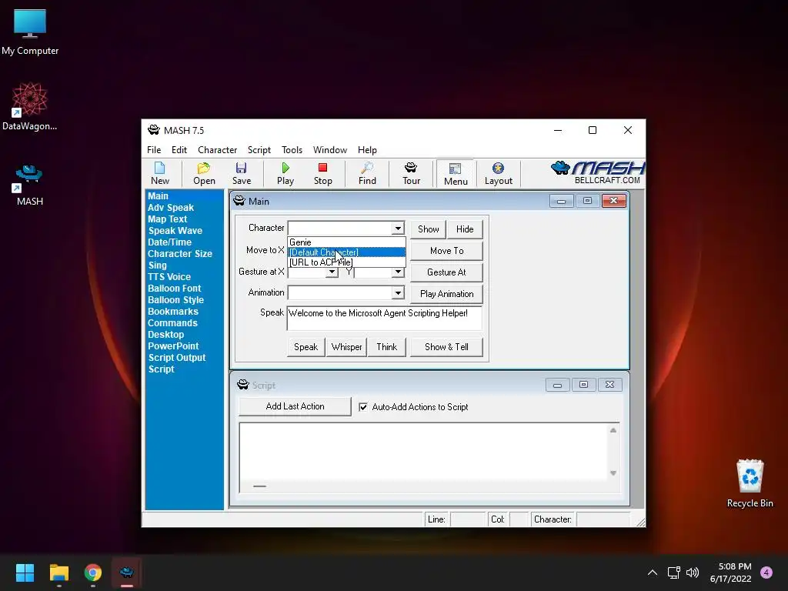Open Balloon Font in sidebar
The height and width of the screenshot is (591, 788).
click(175, 289)
